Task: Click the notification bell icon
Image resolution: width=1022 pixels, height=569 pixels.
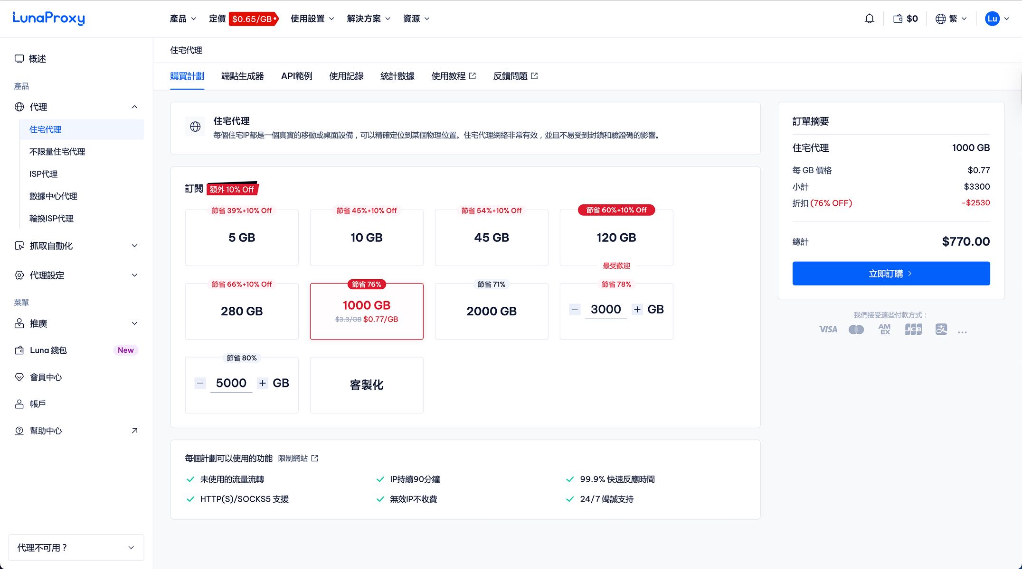Action: coord(869,18)
